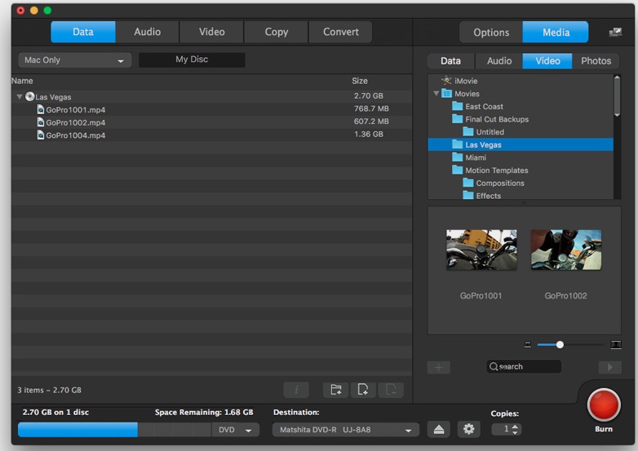
Task: Click the iMovie star icon
Action: click(446, 81)
